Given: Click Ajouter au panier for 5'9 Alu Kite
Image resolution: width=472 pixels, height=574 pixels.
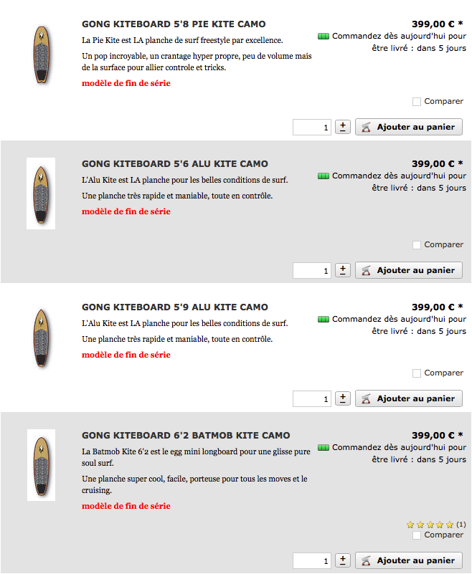Looking at the screenshot, I should click(409, 398).
